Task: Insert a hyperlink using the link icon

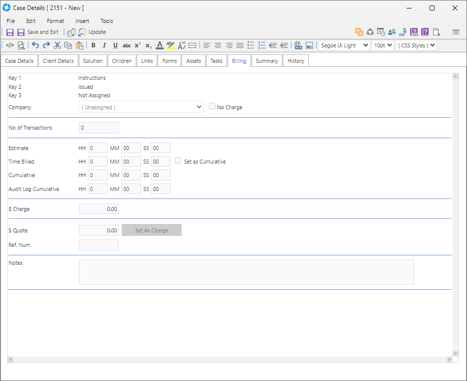Action: click(298, 45)
